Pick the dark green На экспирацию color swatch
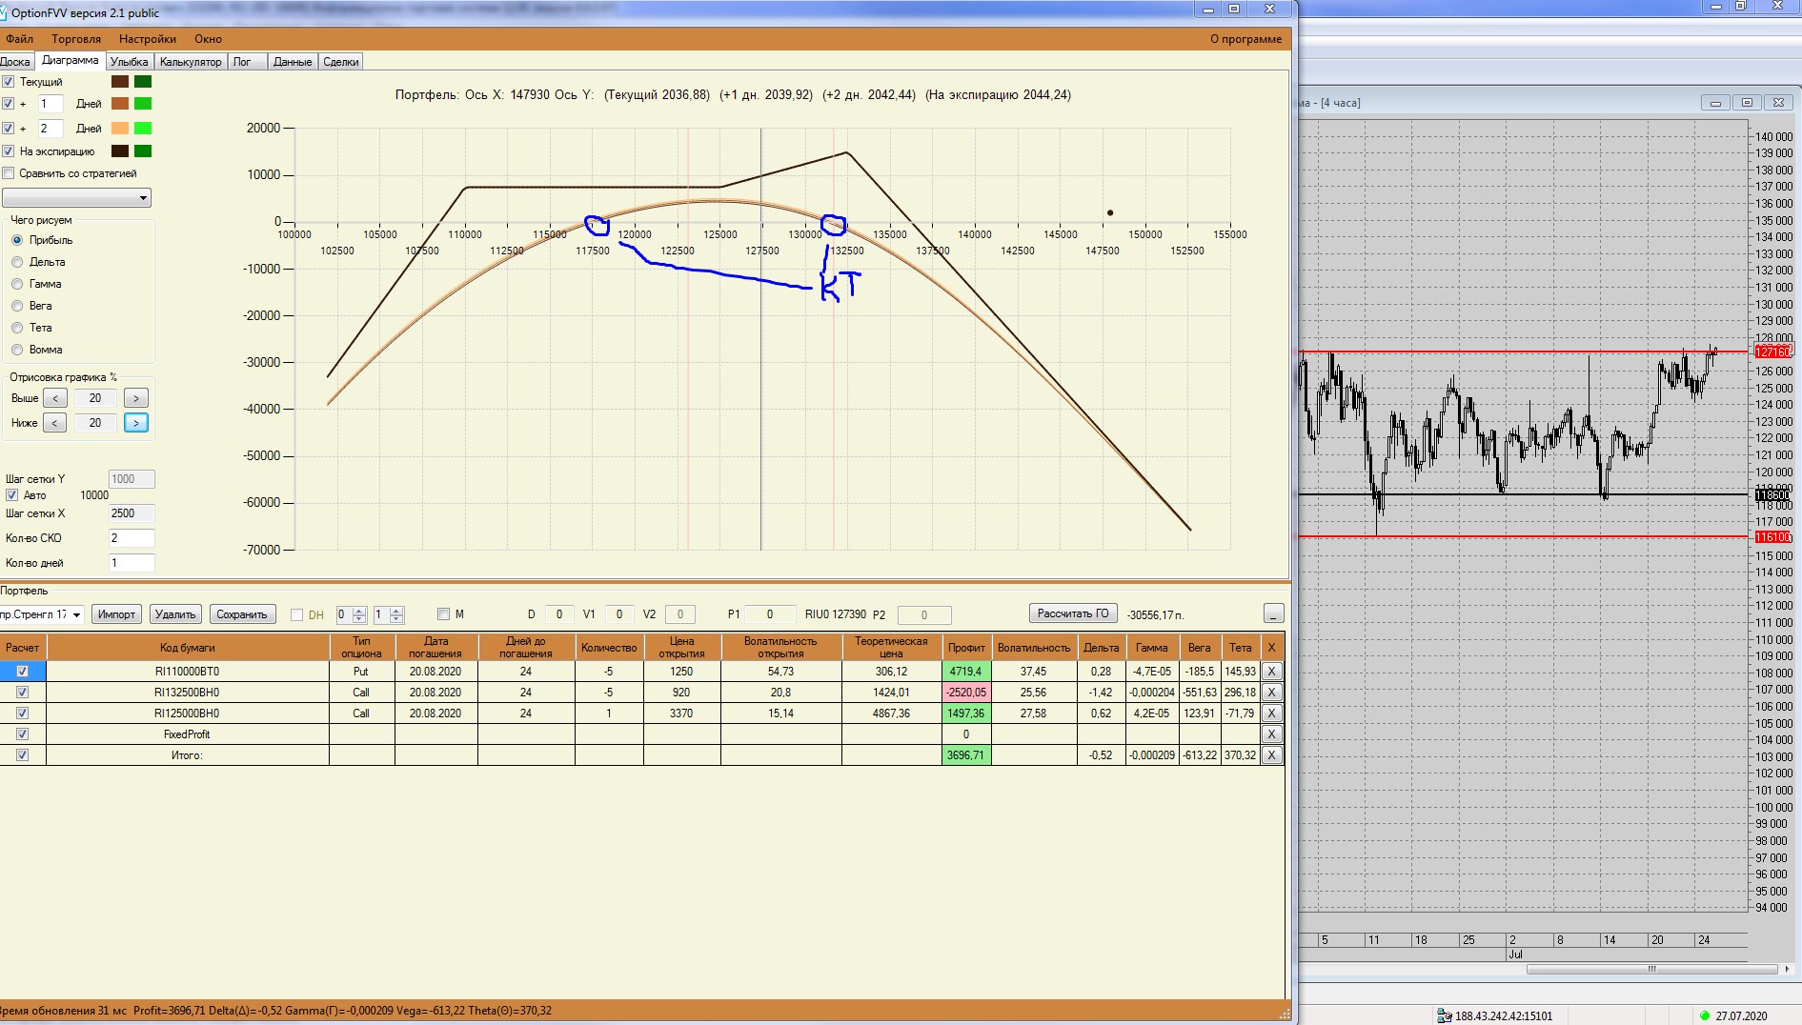This screenshot has width=1802, height=1025. pos(143,151)
